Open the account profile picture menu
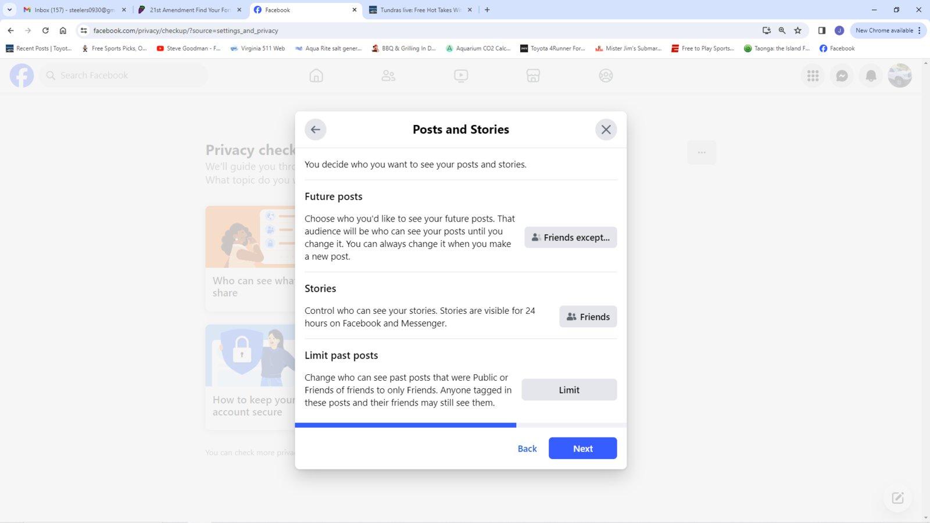The height and width of the screenshot is (523, 930). point(900,76)
